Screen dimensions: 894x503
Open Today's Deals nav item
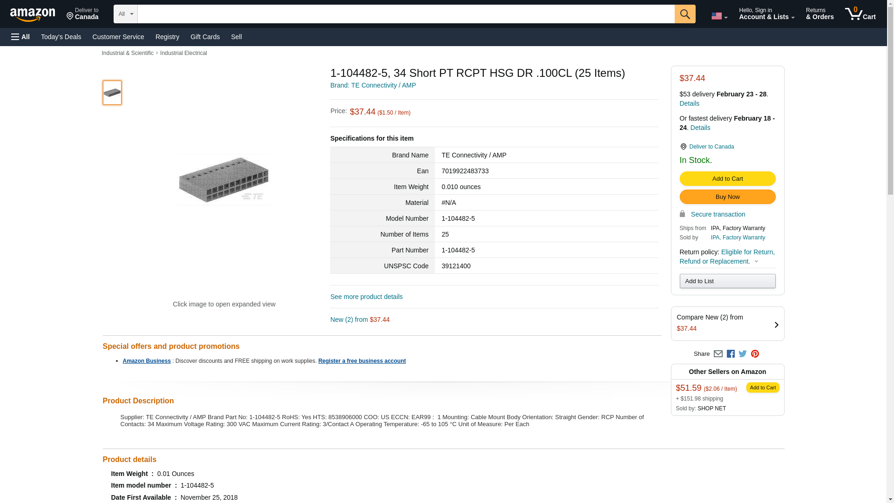(61, 37)
